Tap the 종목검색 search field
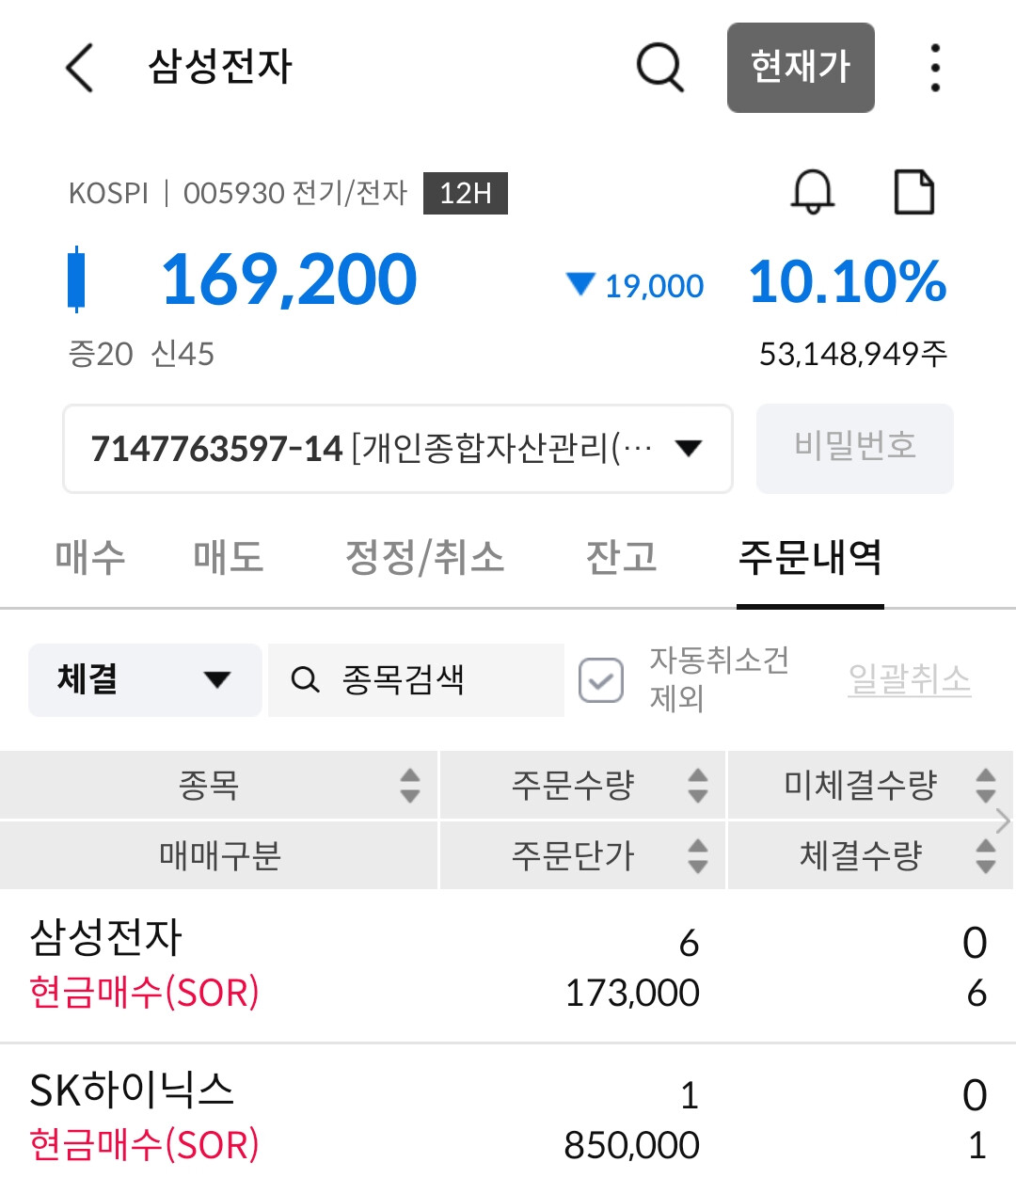The image size is (1016, 1194). click(416, 679)
